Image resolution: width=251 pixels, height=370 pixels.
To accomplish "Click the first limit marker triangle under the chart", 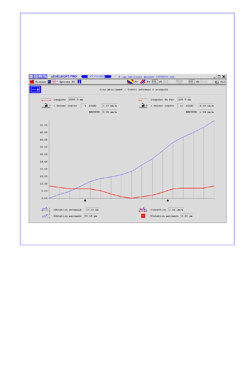I will [x=85, y=200].
